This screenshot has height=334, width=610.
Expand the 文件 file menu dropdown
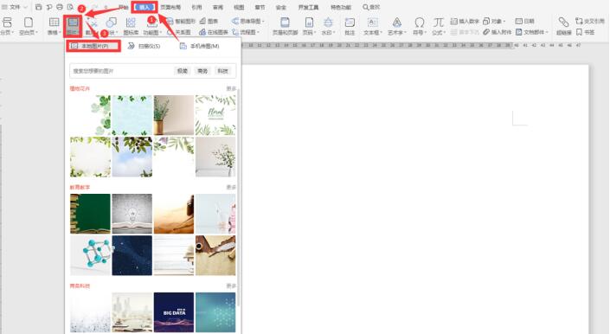coord(25,7)
